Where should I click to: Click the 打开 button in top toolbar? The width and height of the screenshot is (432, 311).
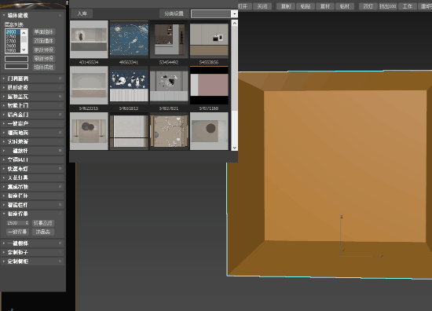click(243, 6)
